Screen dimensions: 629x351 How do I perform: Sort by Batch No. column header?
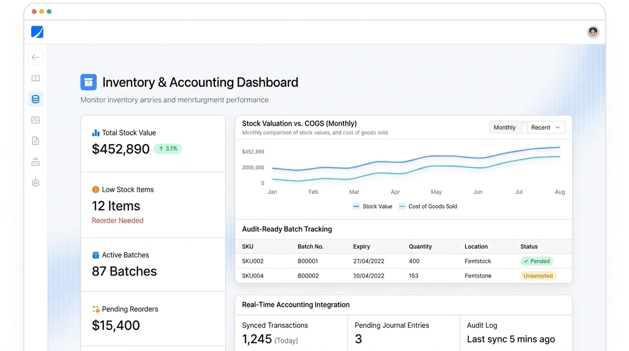tap(310, 247)
